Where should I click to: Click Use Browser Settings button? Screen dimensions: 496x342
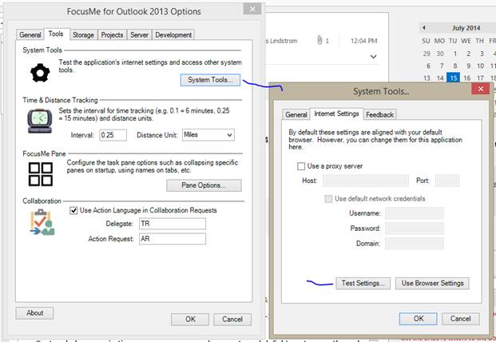(432, 283)
